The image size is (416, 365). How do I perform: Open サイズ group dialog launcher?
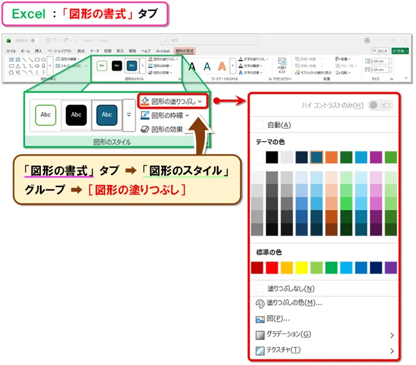[x=391, y=79]
